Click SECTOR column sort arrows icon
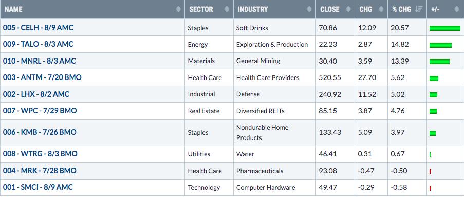 (227, 9)
